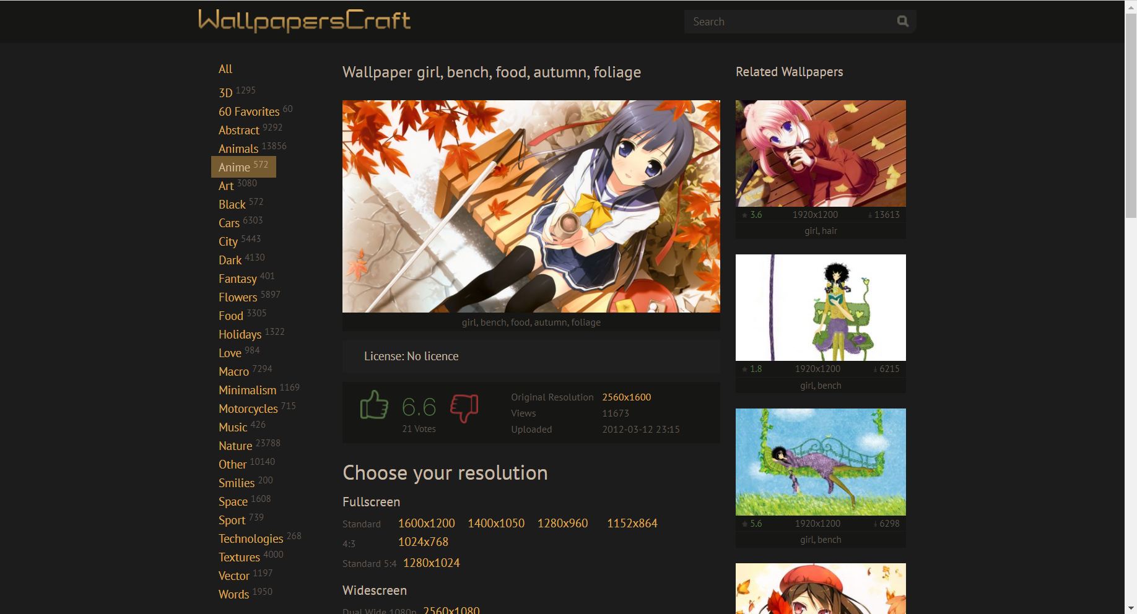Open the Animals category
Screen dimensions: 1137x614
(x=238, y=149)
